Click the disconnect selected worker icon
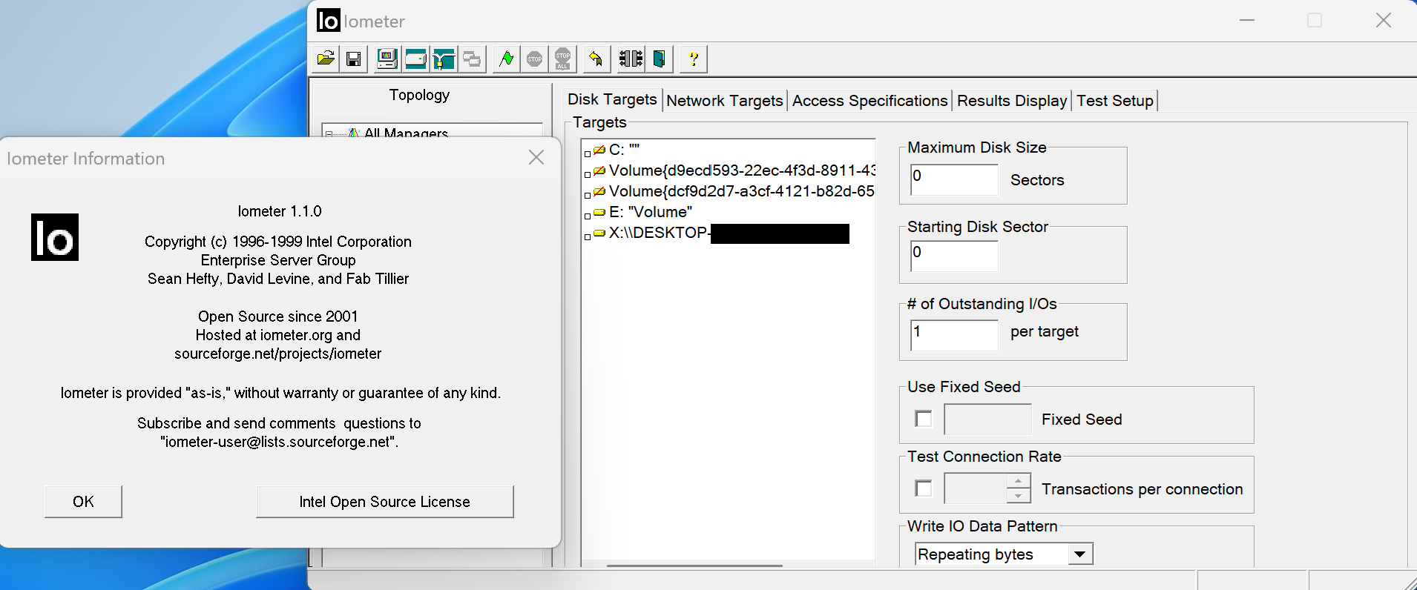Image resolution: width=1417 pixels, height=590 pixels. click(x=631, y=59)
